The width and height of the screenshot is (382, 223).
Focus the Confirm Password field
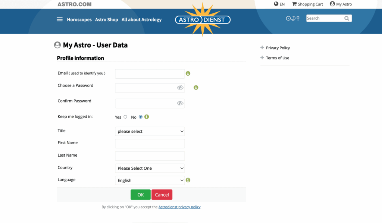(146, 103)
